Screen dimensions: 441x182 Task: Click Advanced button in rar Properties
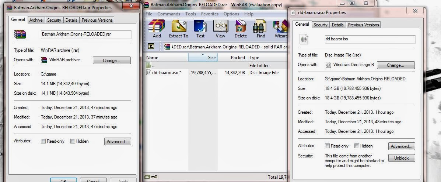[118, 141]
